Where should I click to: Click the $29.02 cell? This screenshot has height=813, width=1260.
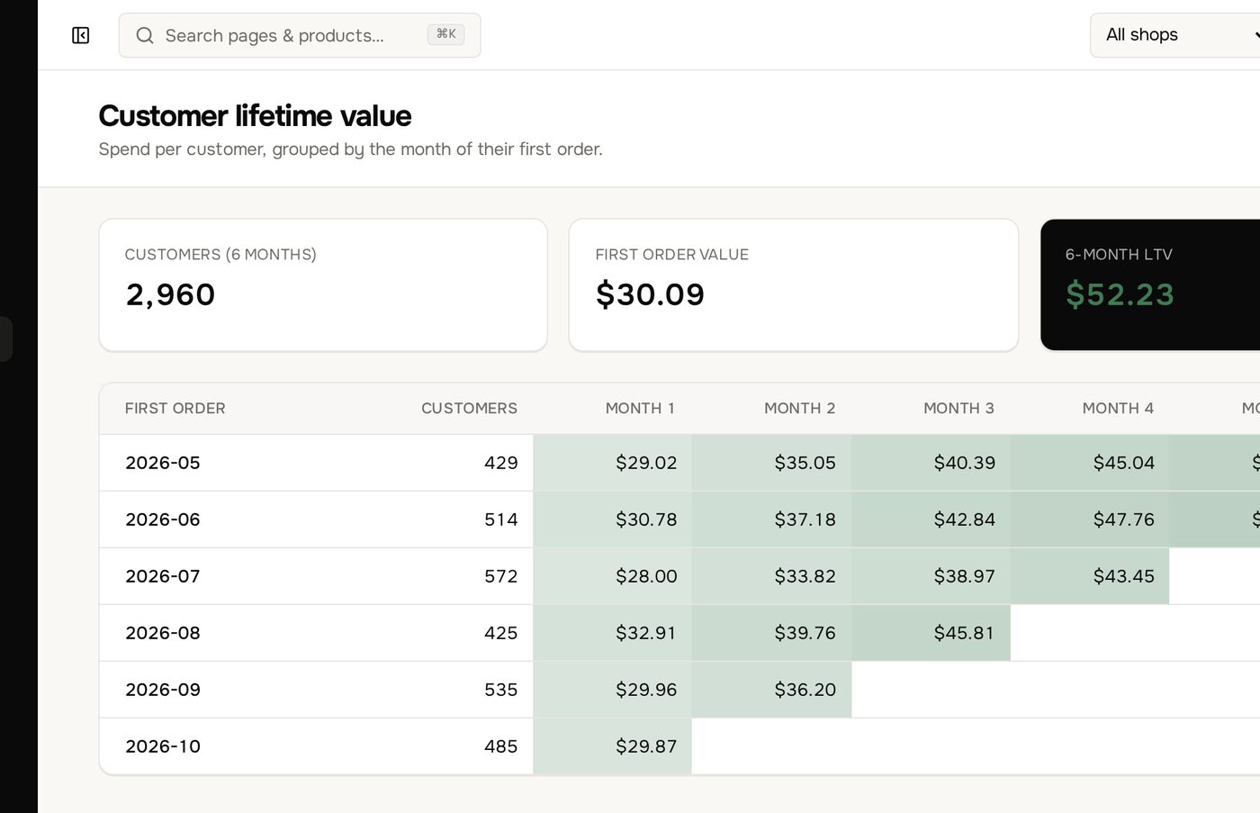tap(612, 463)
